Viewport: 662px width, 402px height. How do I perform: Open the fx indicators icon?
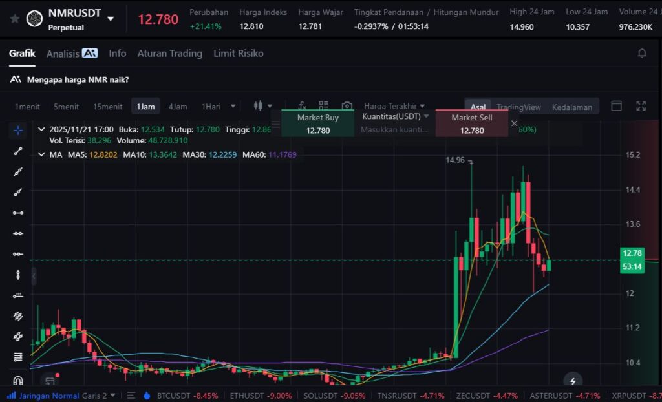(x=302, y=106)
